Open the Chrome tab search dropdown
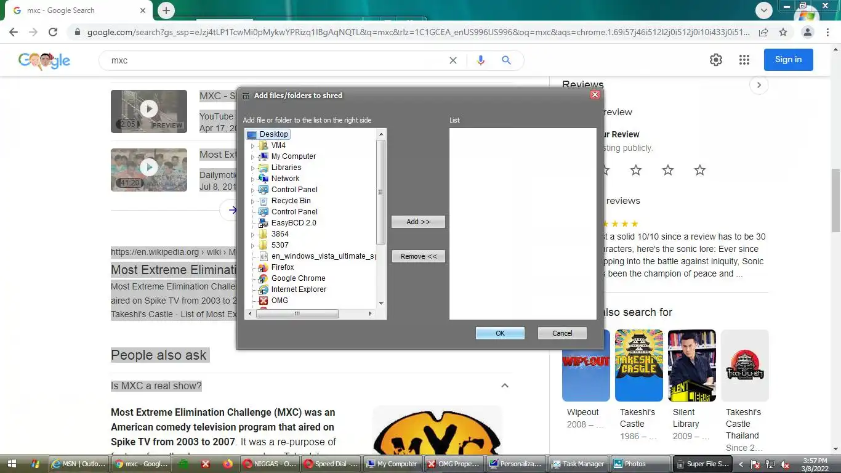841x473 pixels. pos(764,10)
